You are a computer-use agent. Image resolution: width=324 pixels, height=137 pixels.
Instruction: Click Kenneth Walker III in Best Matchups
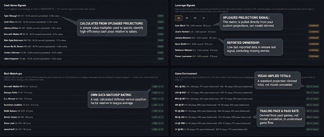13,86
